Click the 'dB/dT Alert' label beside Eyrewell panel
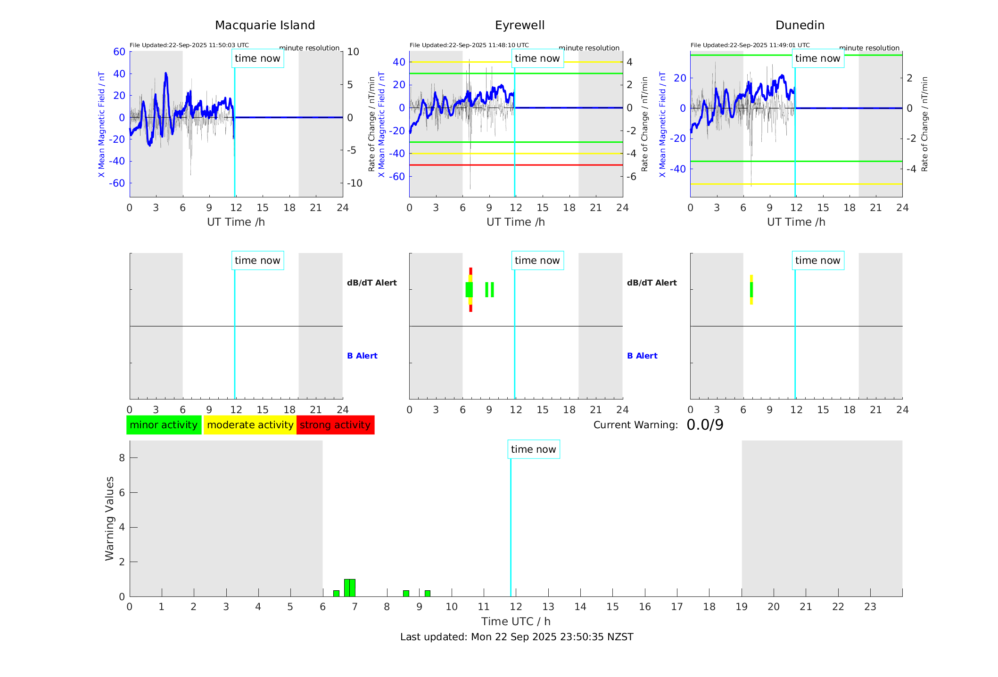Viewport: 998px width, 677px height. click(x=652, y=283)
